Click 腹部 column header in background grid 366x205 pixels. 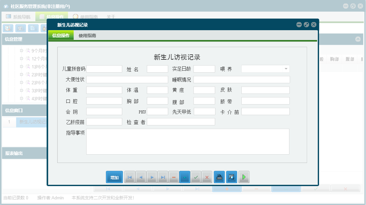tap(350, 59)
